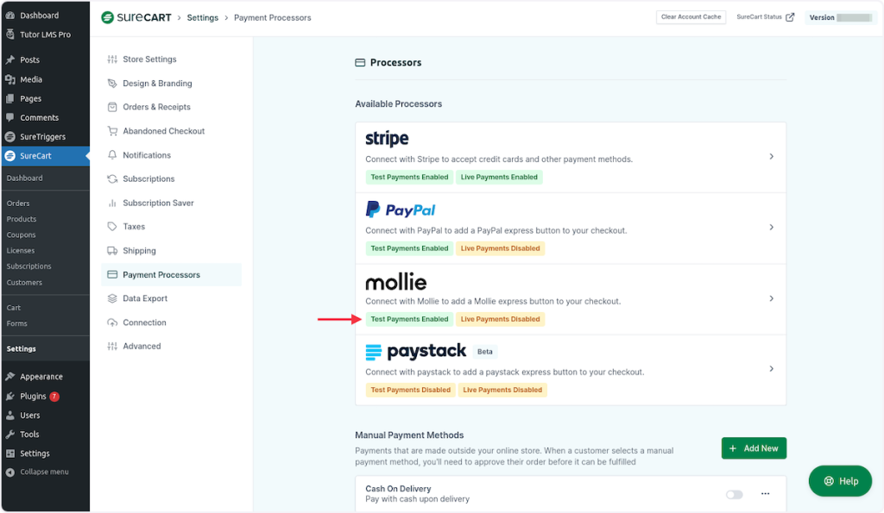Image resolution: width=884 pixels, height=513 pixels.
Task: Expand the Mollie processor settings
Action: tap(771, 299)
